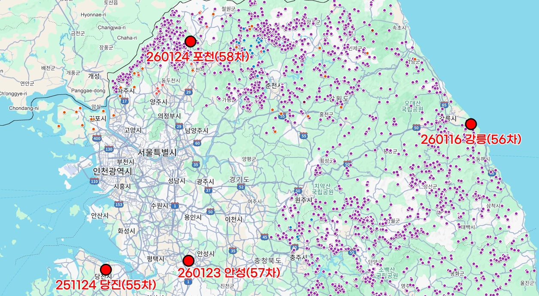Click the route 110 shield near 인천
Image resolution: width=539 pixels, height=296 pixels.
pos(94,181)
